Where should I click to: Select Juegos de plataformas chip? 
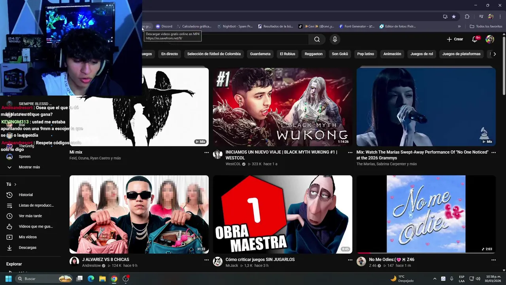[x=461, y=54]
